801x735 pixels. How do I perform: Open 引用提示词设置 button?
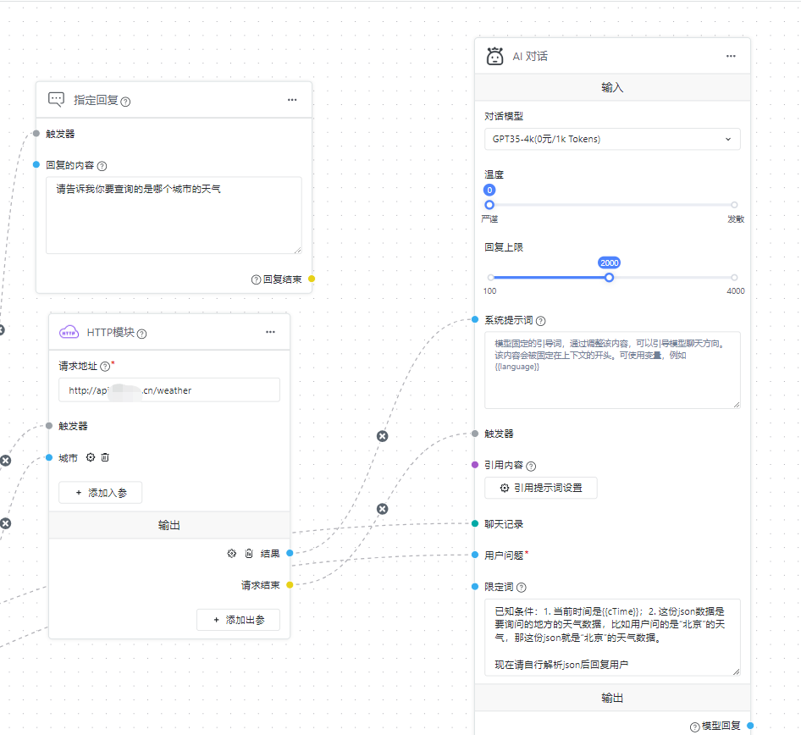point(540,488)
